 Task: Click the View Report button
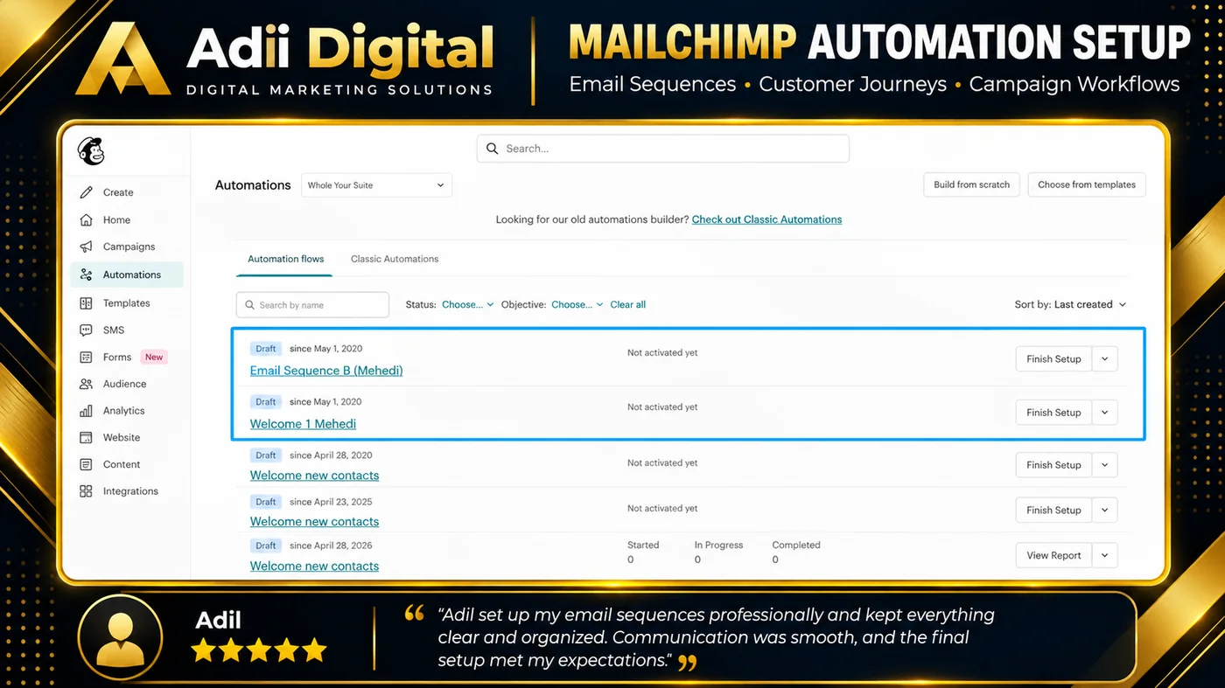pos(1053,555)
